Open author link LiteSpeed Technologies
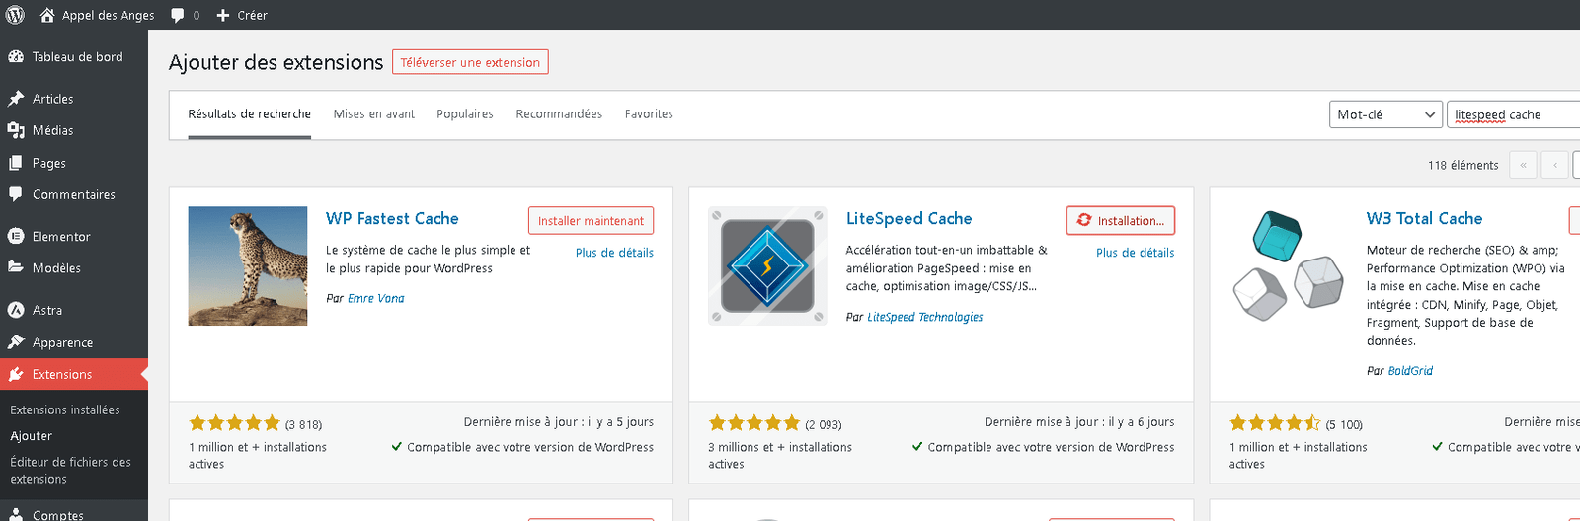Viewport: 1580px width, 521px height. (925, 317)
